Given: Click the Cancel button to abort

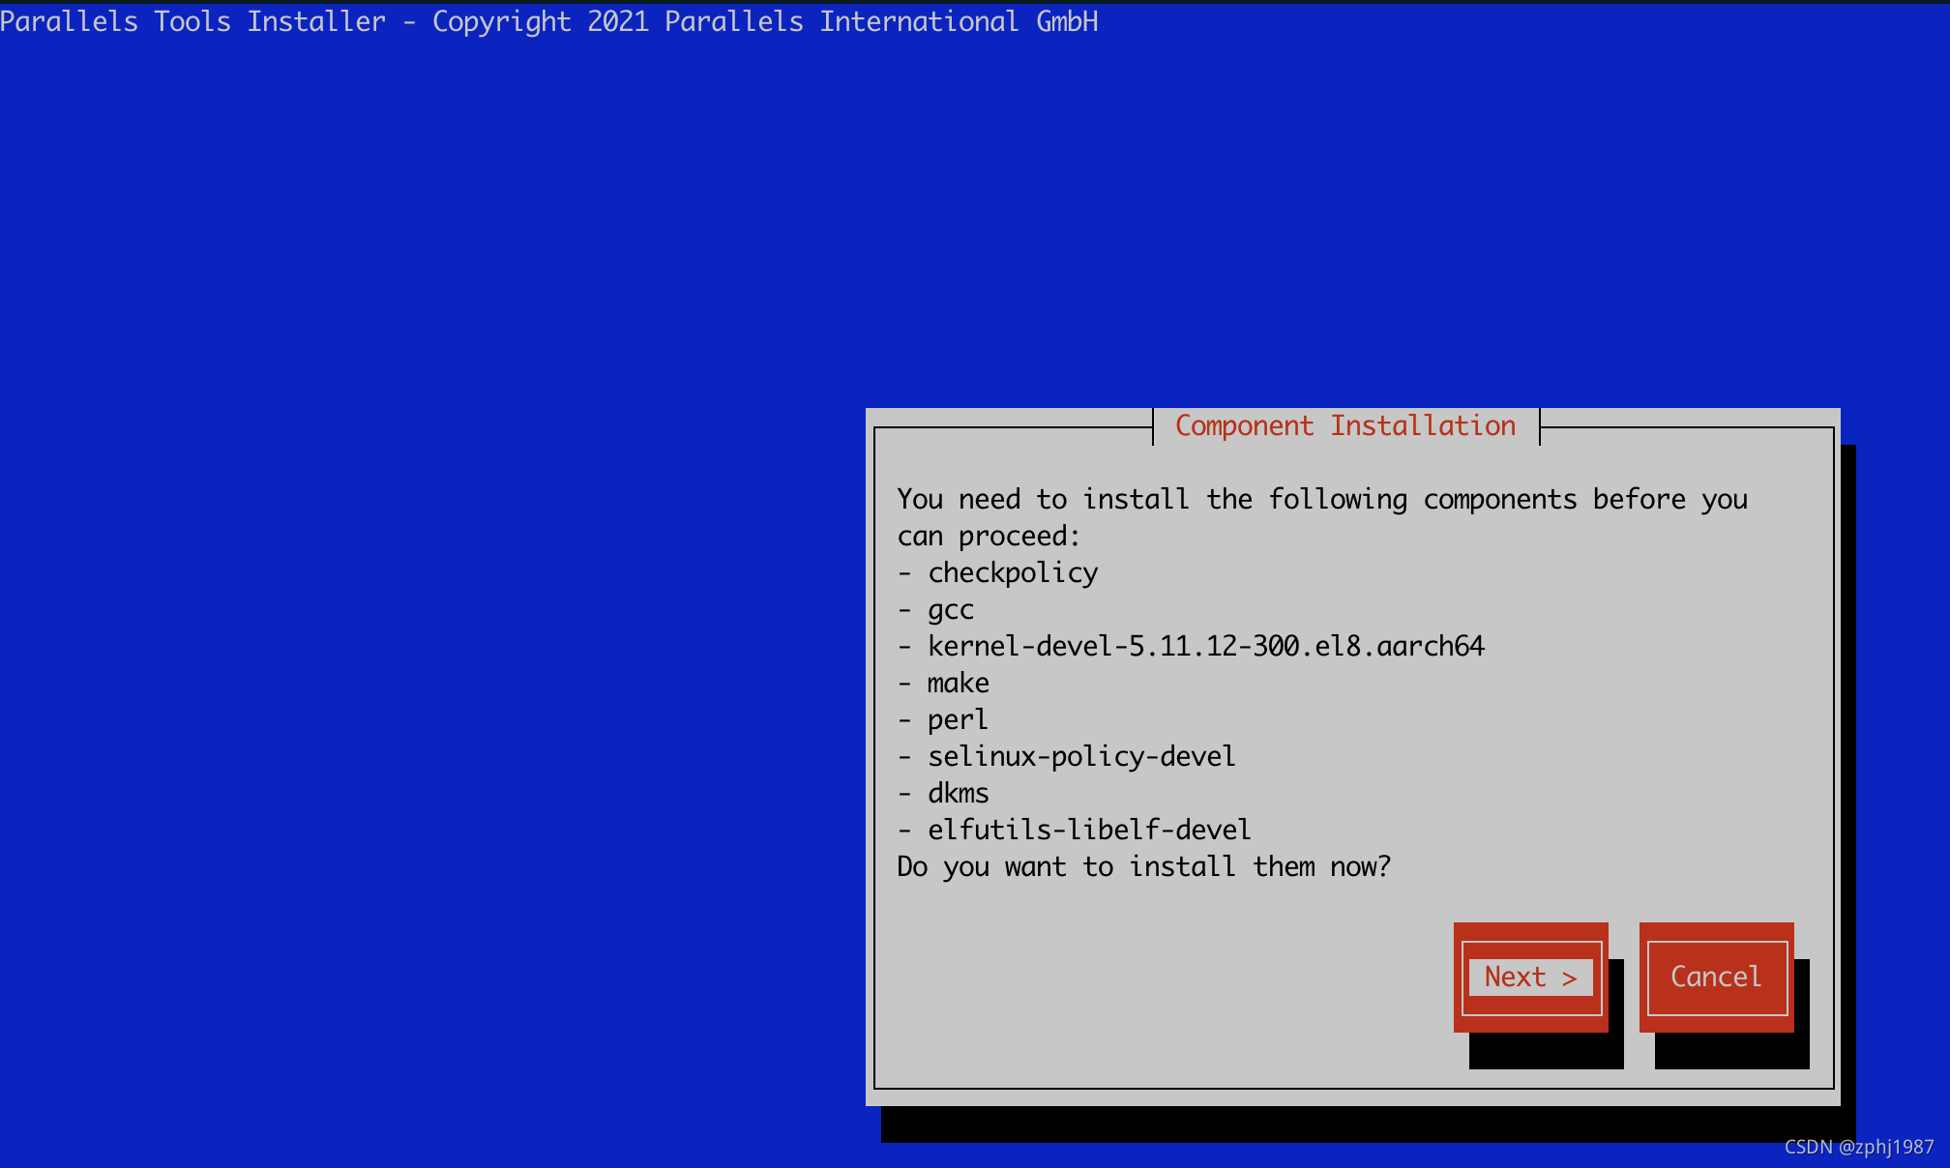Looking at the screenshot, I should click(x=1715, y=974).
